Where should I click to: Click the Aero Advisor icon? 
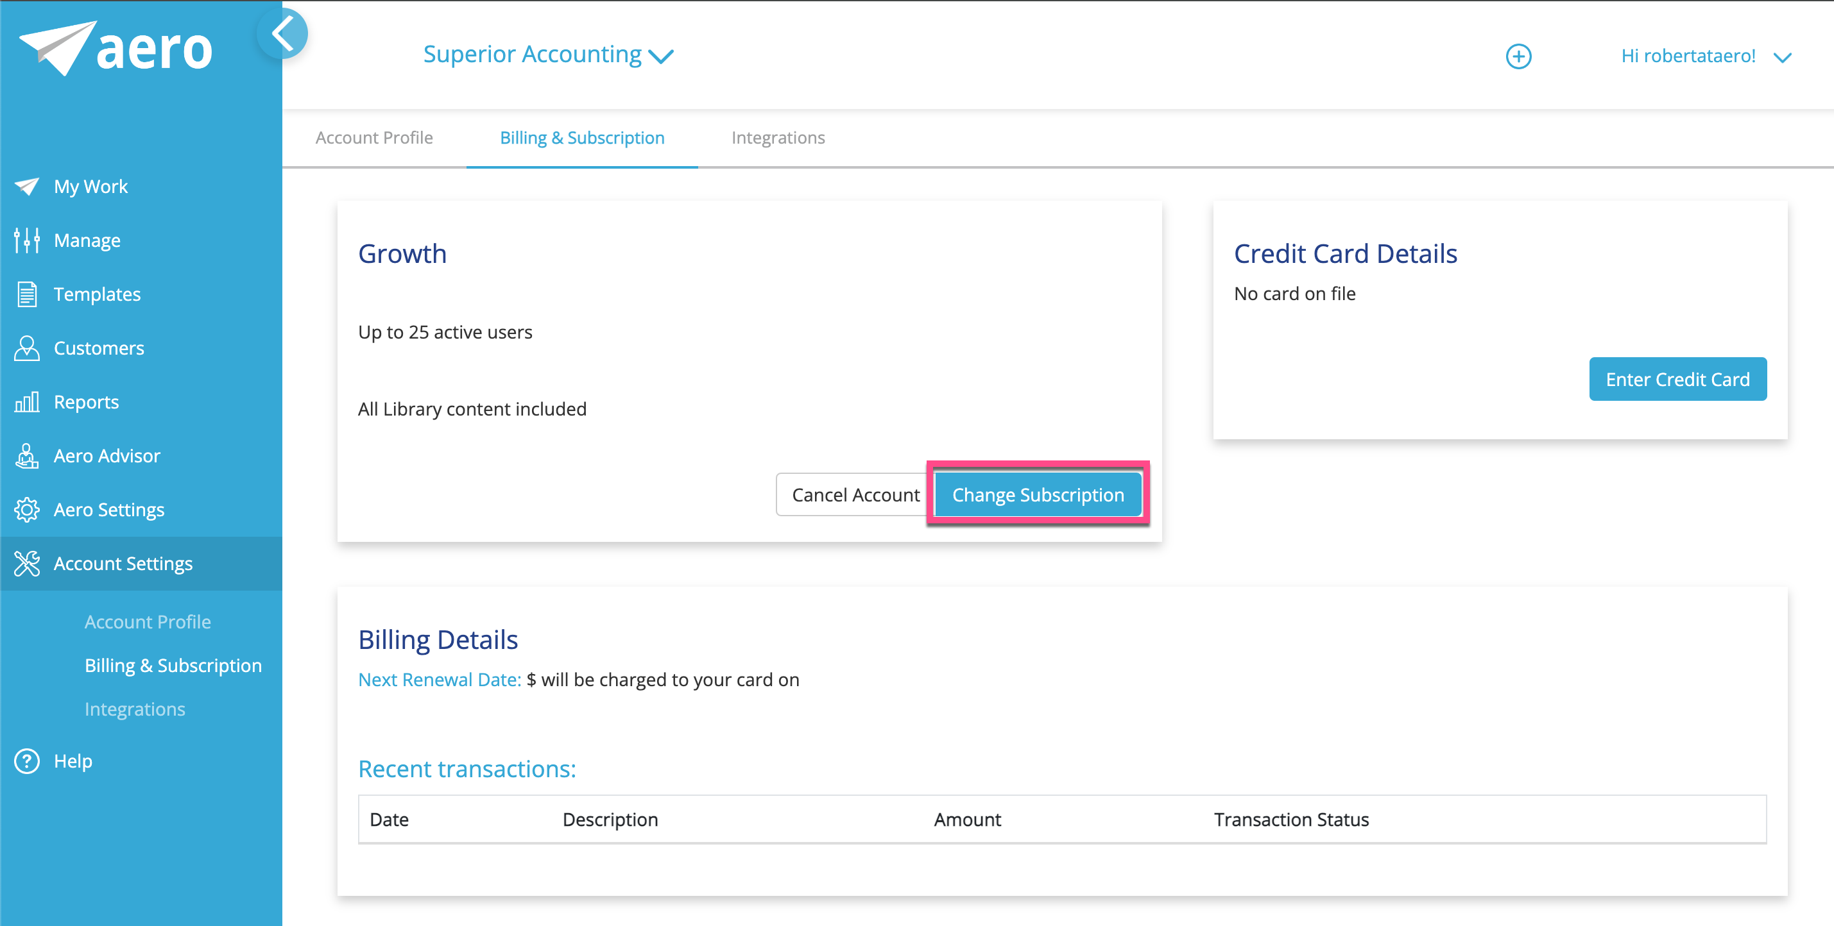[x=27, y=456]
